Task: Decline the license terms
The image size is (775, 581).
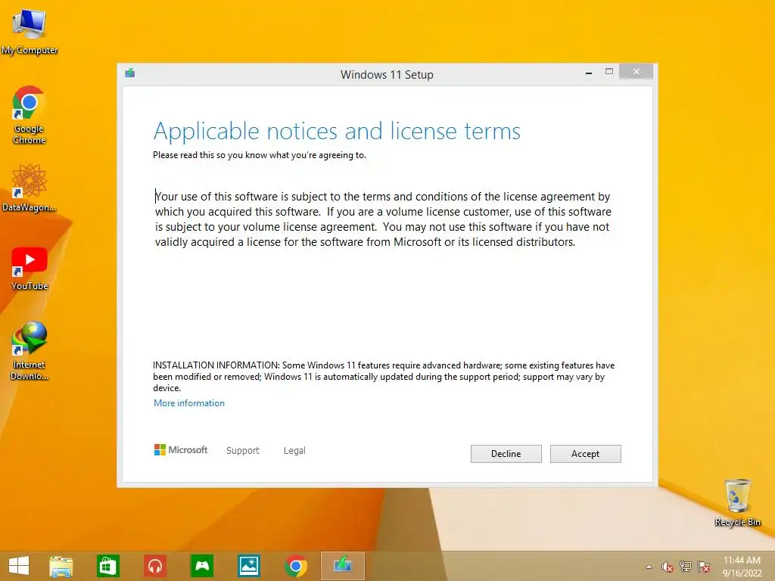Action: 506,454
